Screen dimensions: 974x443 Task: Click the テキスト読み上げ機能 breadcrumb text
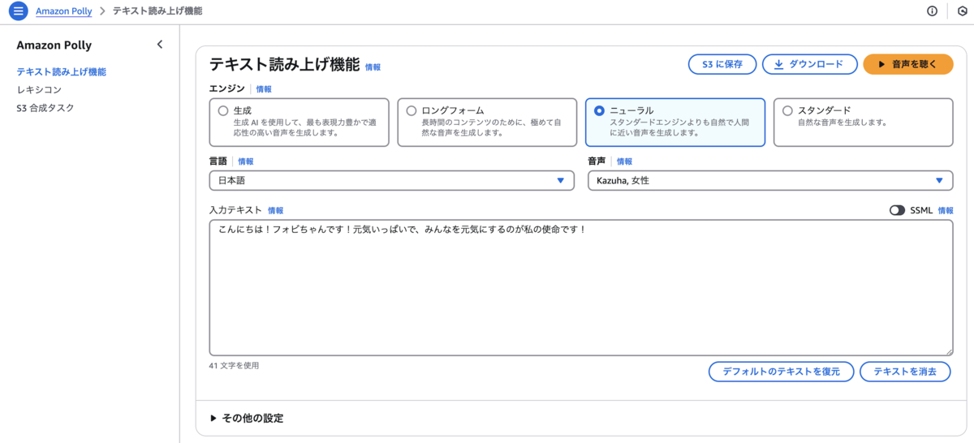click(x=157, y=11)
